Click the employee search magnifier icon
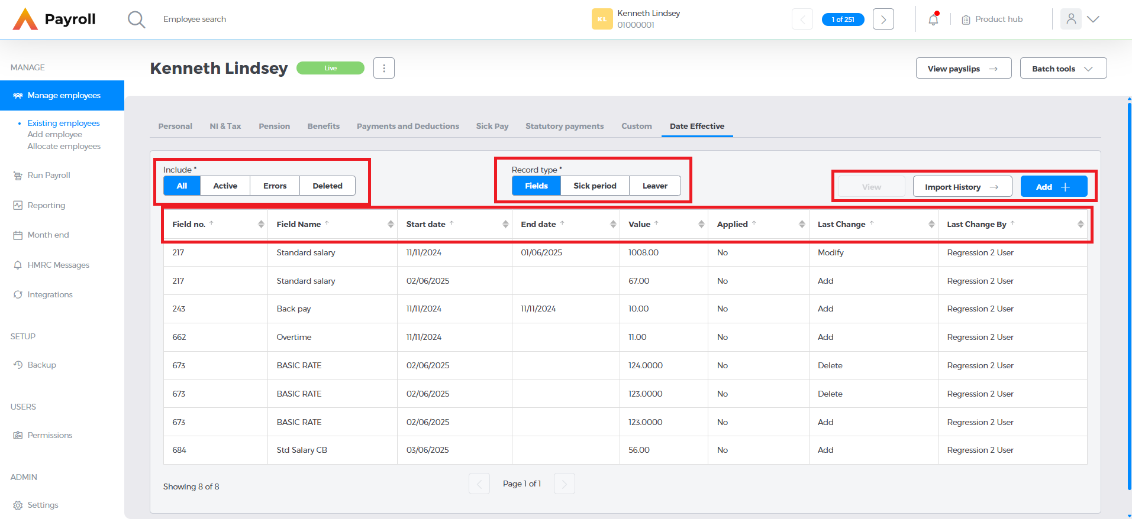The width and height of the screenshot is (1132, 532). [x=136, y=19]
